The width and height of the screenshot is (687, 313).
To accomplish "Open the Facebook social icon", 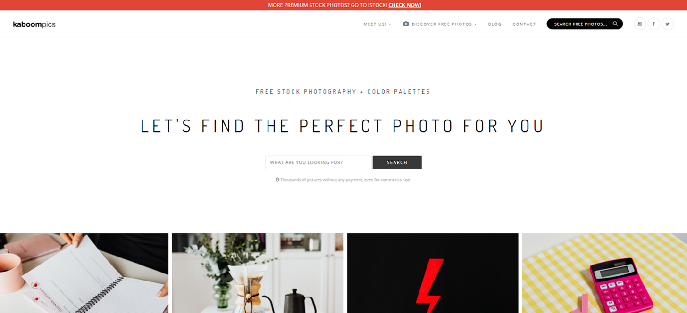I will tap(653, 24).
